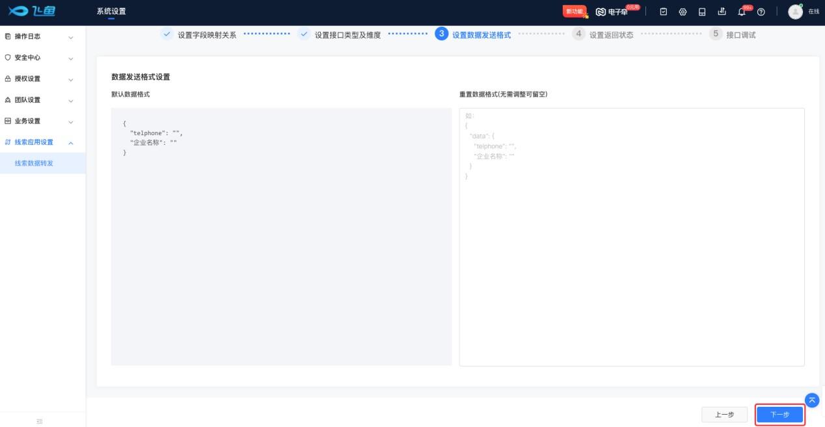The width and height of the screenshot is (825, 427).
Task: Collapse the sidebar using bottom icon
Action: click(x=39, y=421)
